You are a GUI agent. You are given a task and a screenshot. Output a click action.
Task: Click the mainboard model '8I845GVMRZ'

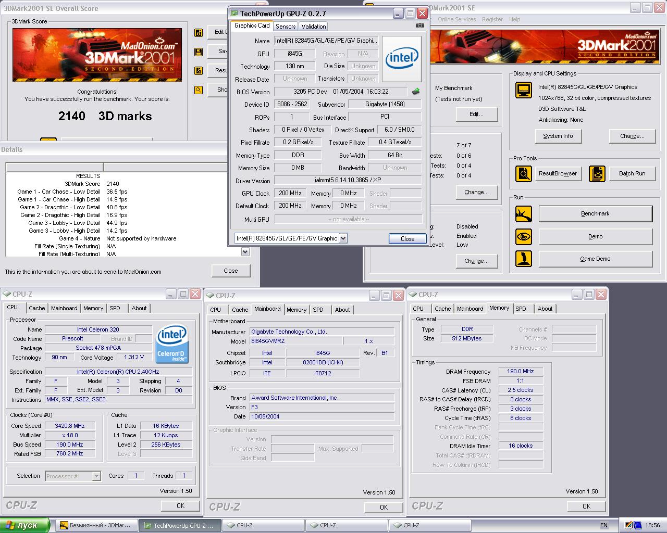click(297, 341)
